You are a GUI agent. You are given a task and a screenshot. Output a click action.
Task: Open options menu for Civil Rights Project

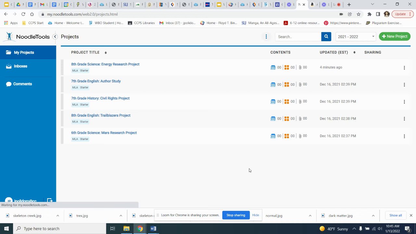(404, 102)
